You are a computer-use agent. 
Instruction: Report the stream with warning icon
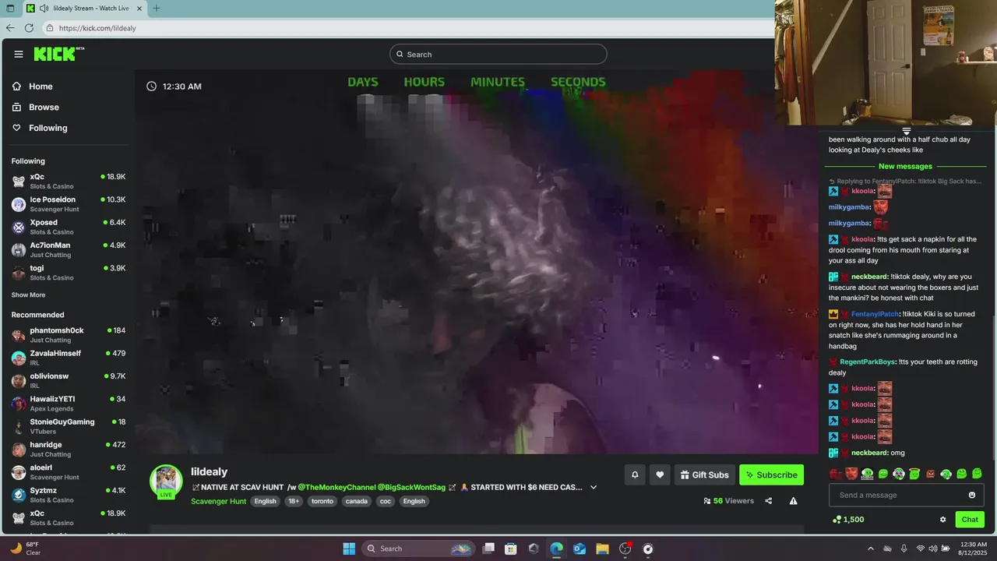(793, 501)
